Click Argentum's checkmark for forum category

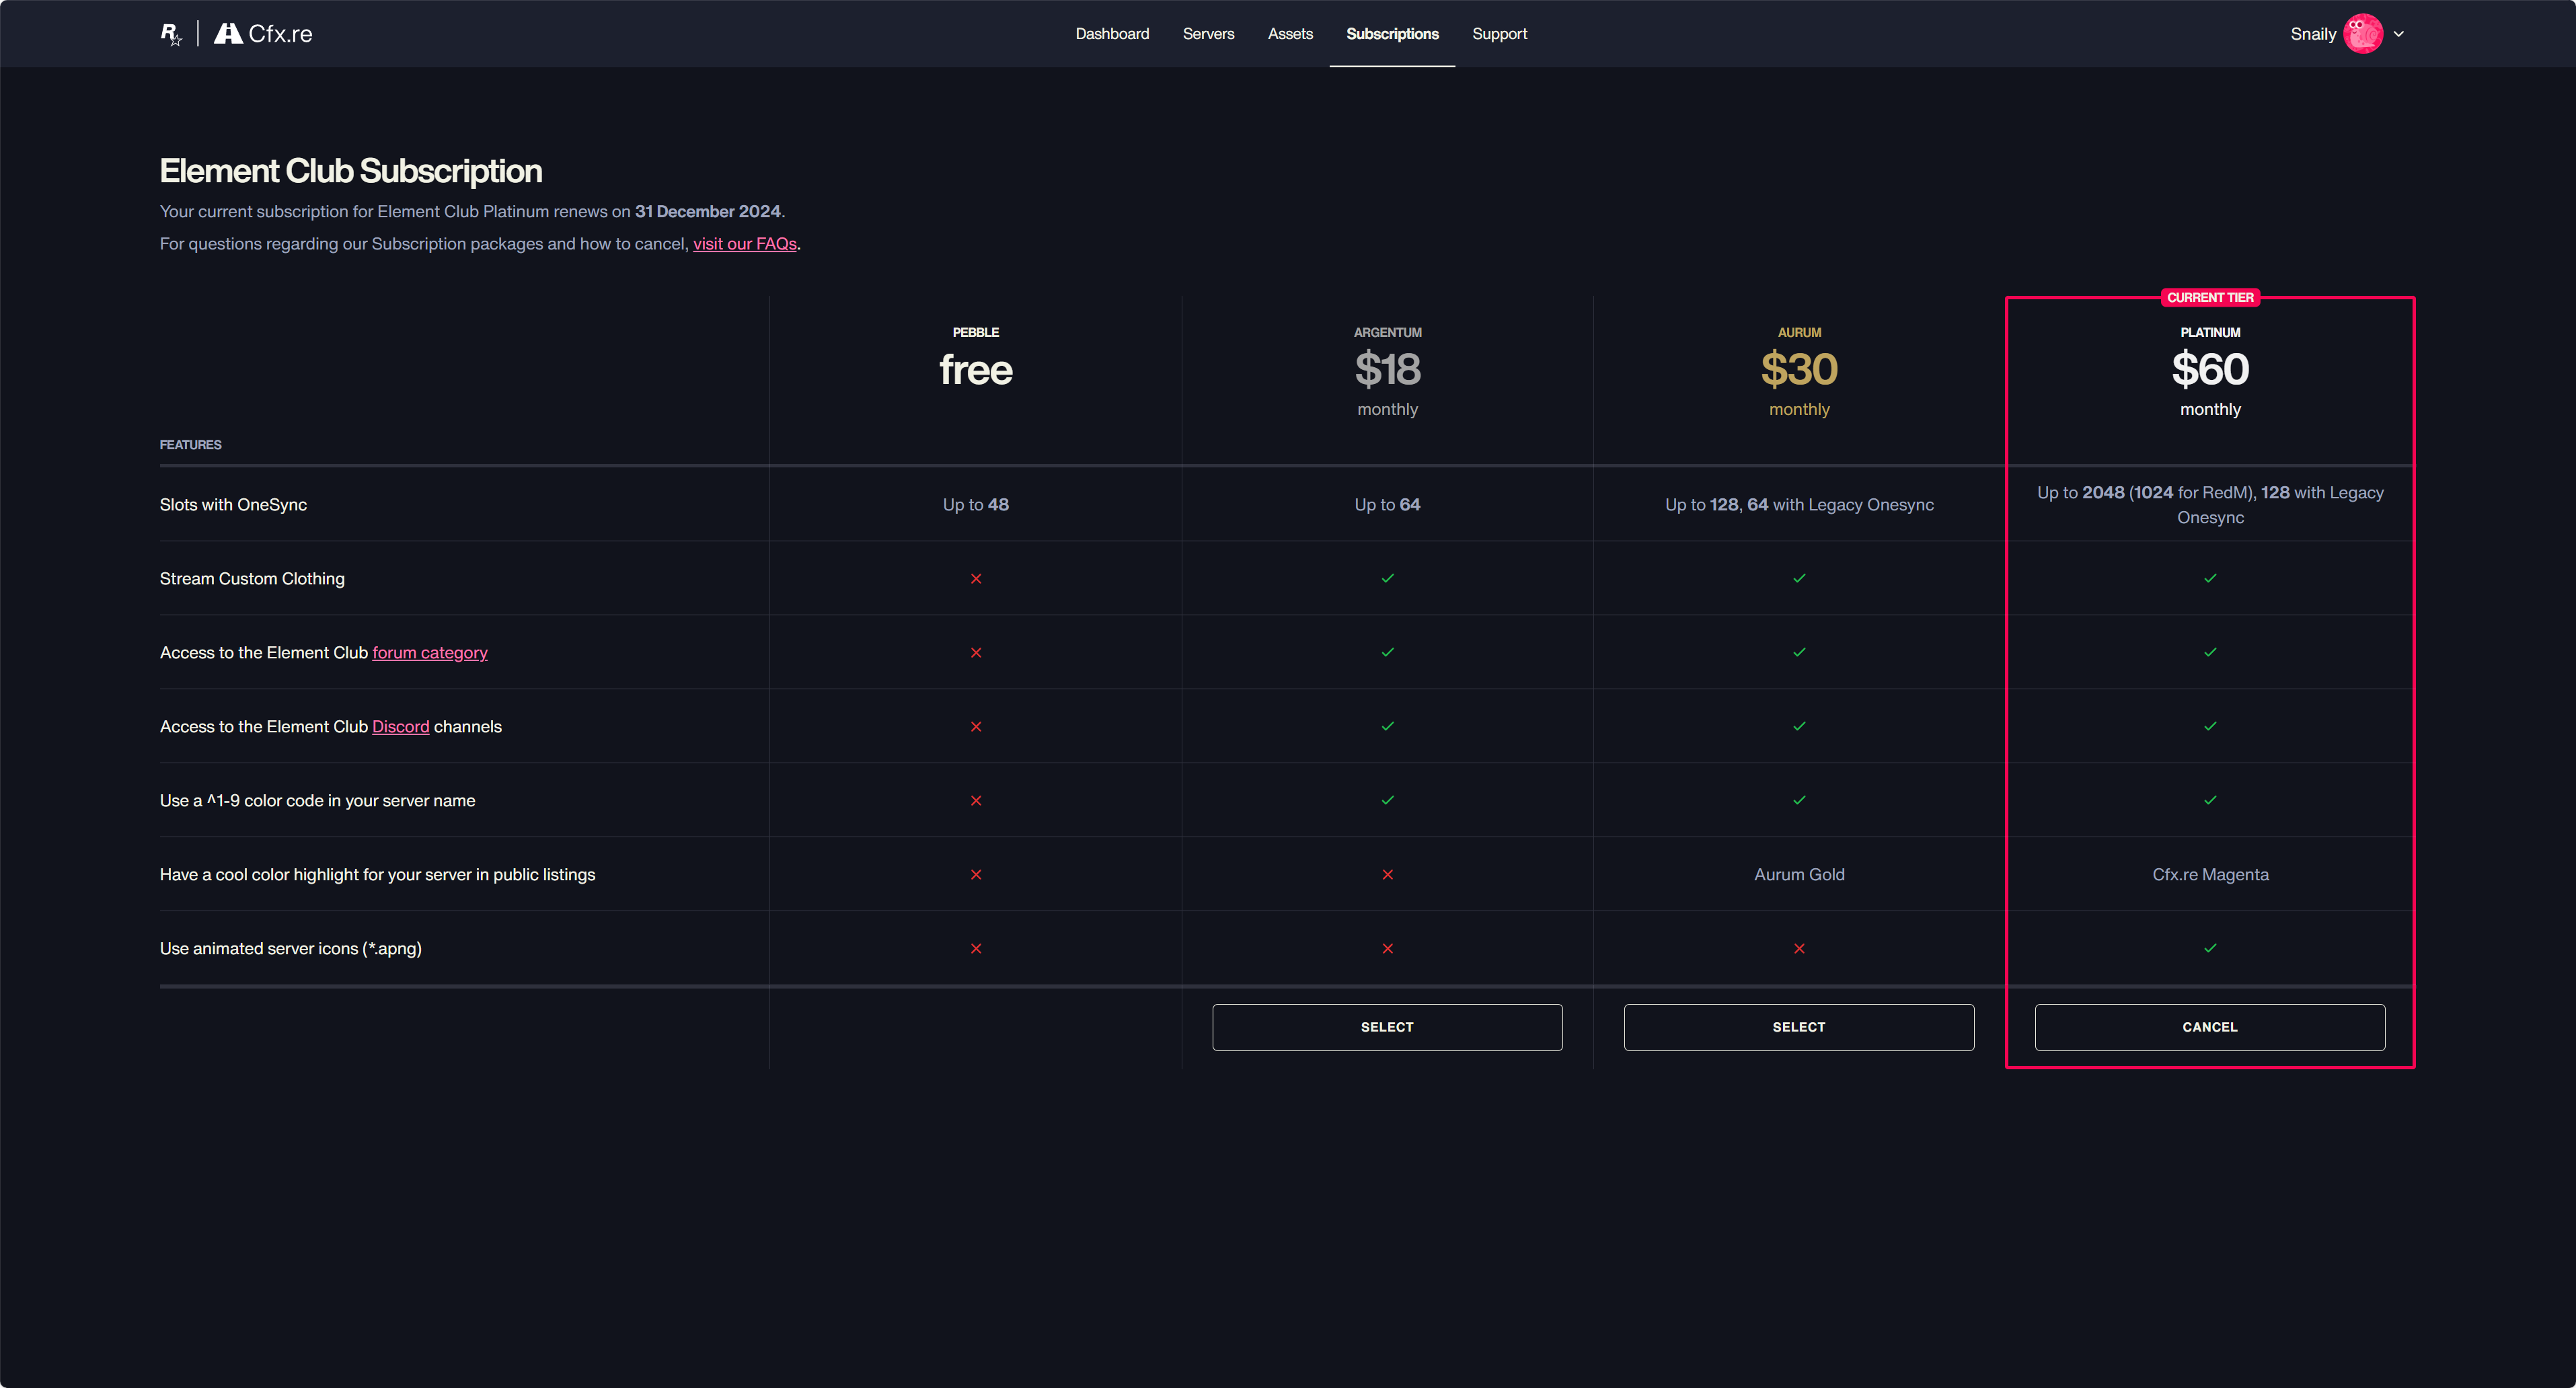(1388, 653)
